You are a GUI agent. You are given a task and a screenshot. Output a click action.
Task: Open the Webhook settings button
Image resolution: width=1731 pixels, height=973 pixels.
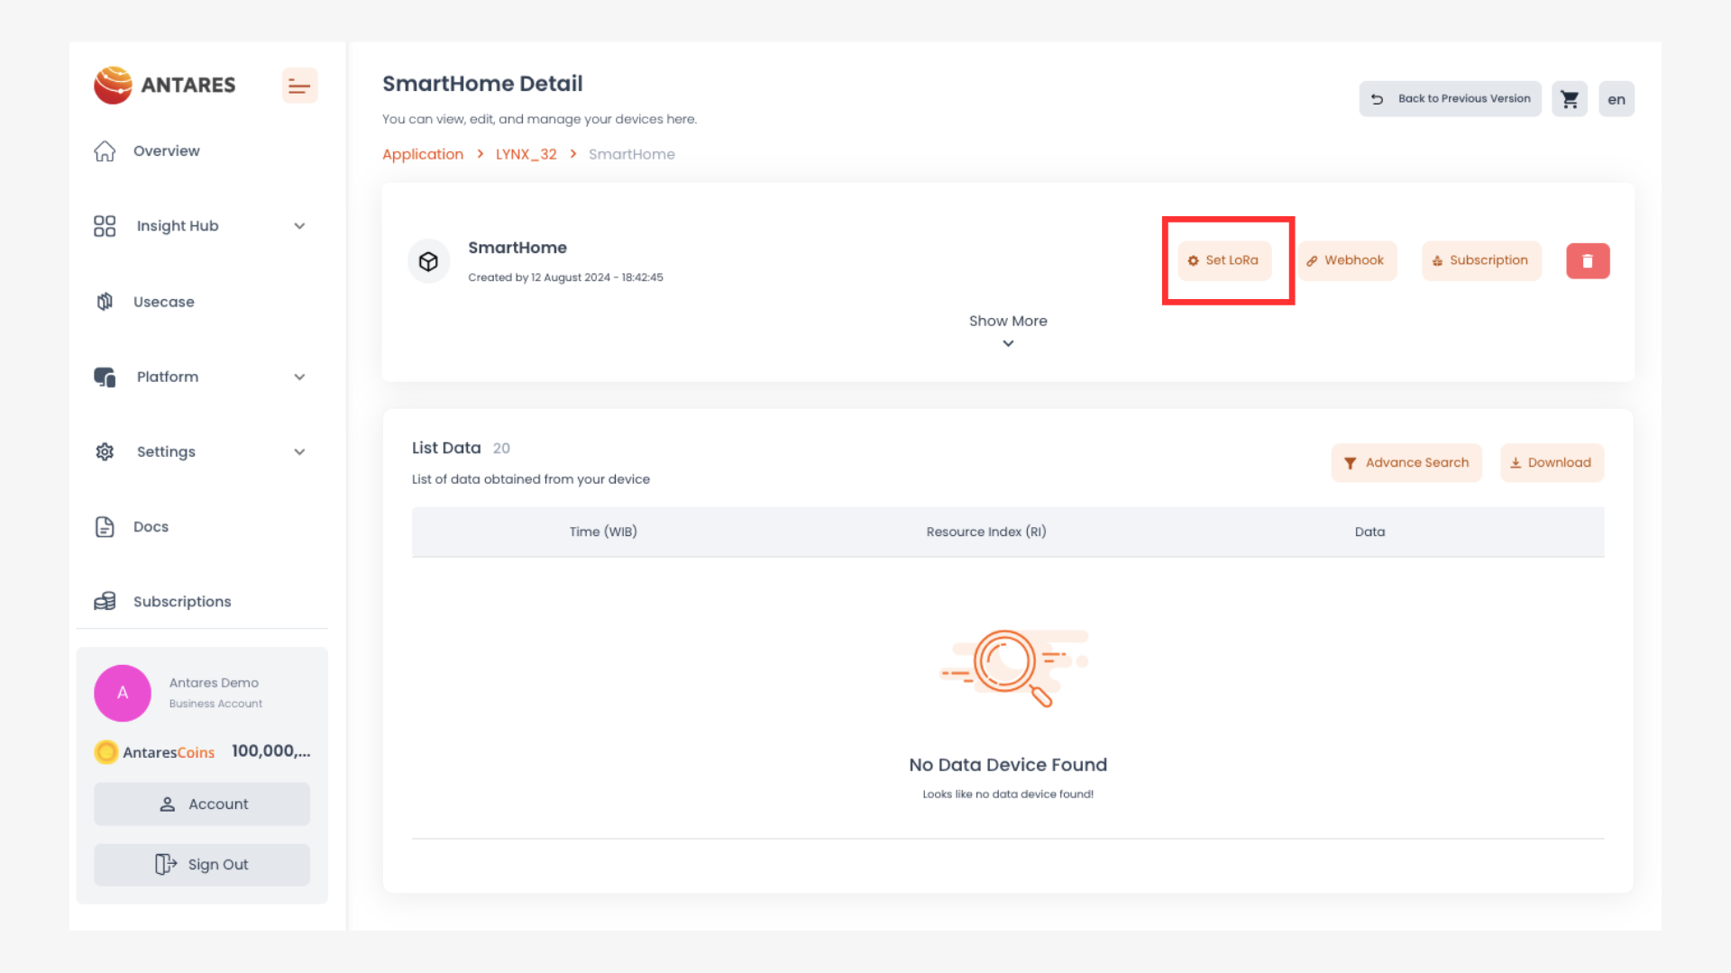tap(1347, 260)
